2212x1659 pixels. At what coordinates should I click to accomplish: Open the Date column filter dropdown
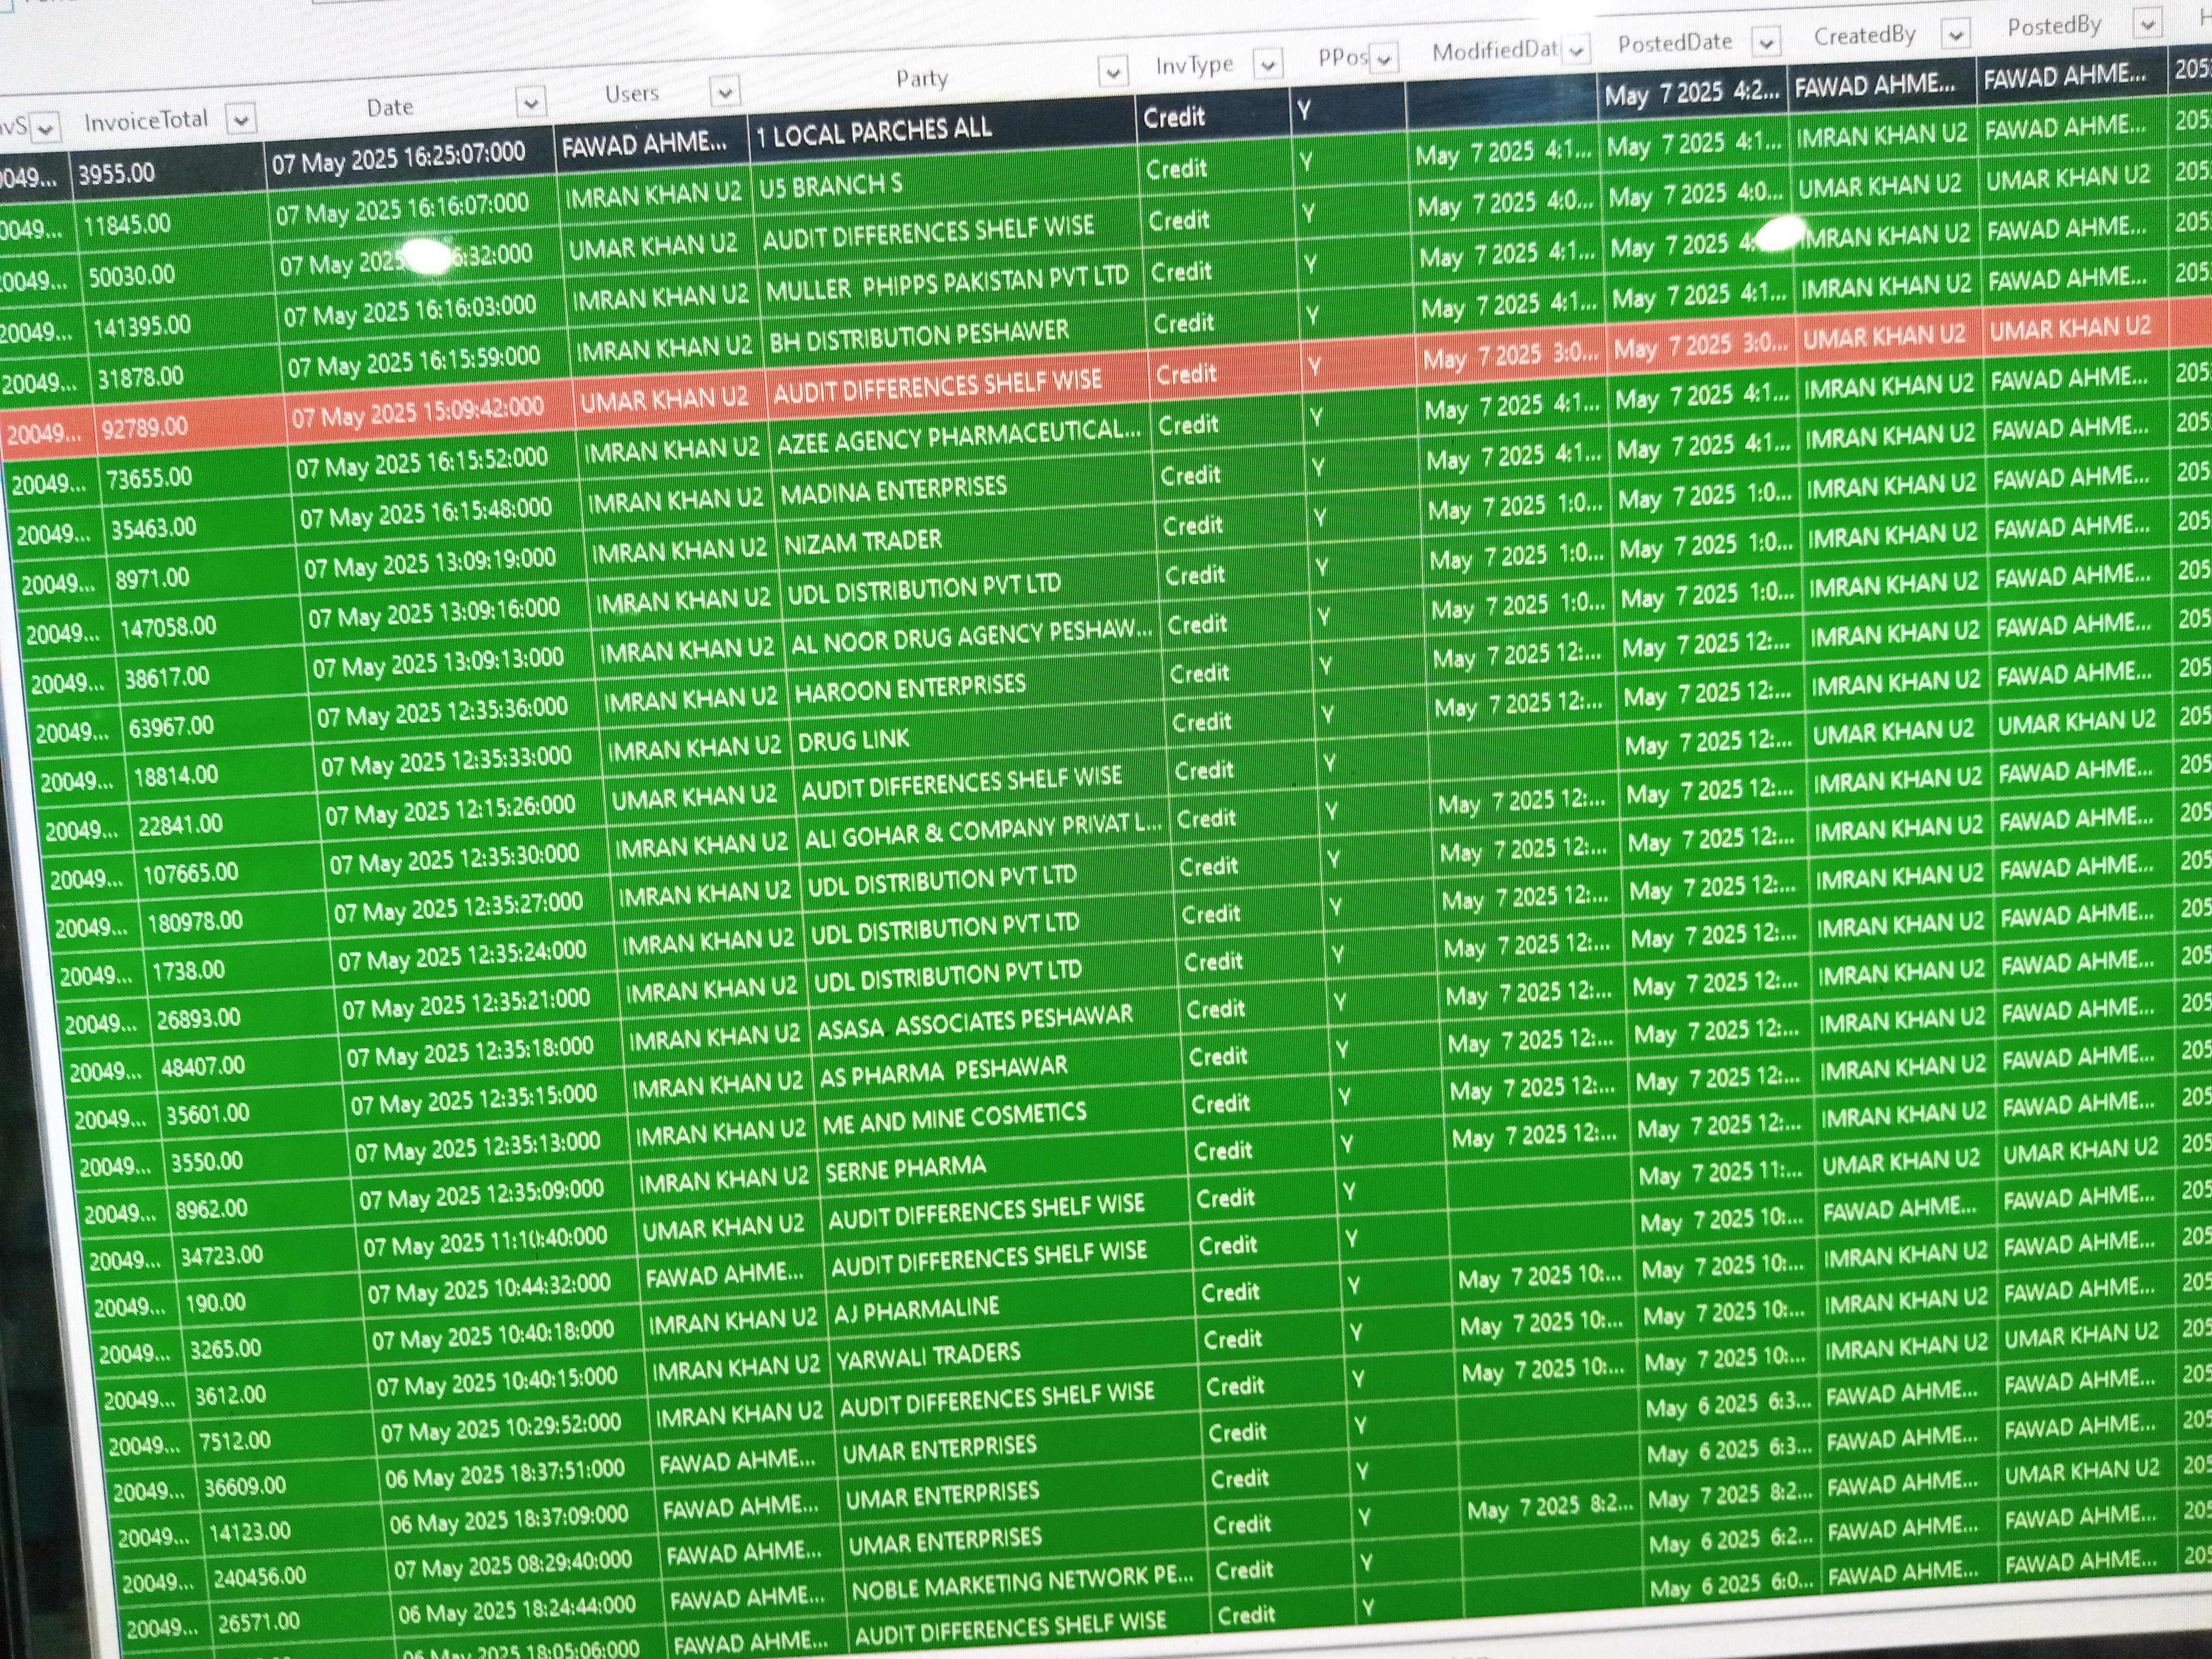click(x=531, y=102)
